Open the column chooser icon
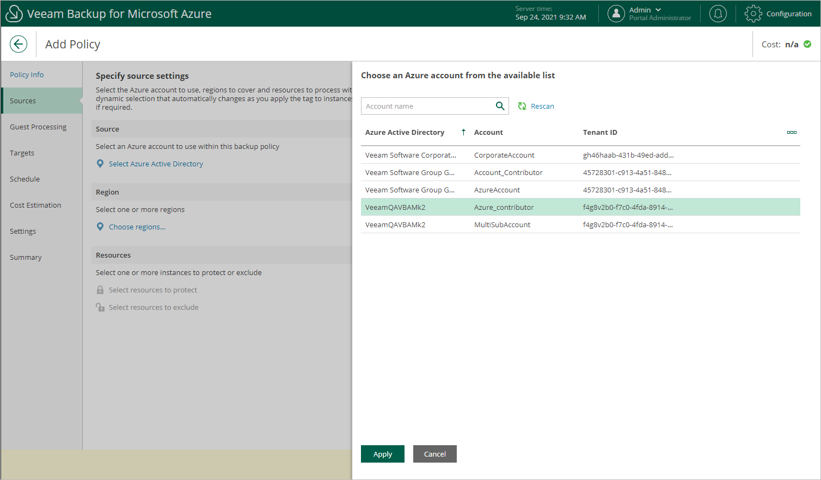 click(792, 132)
